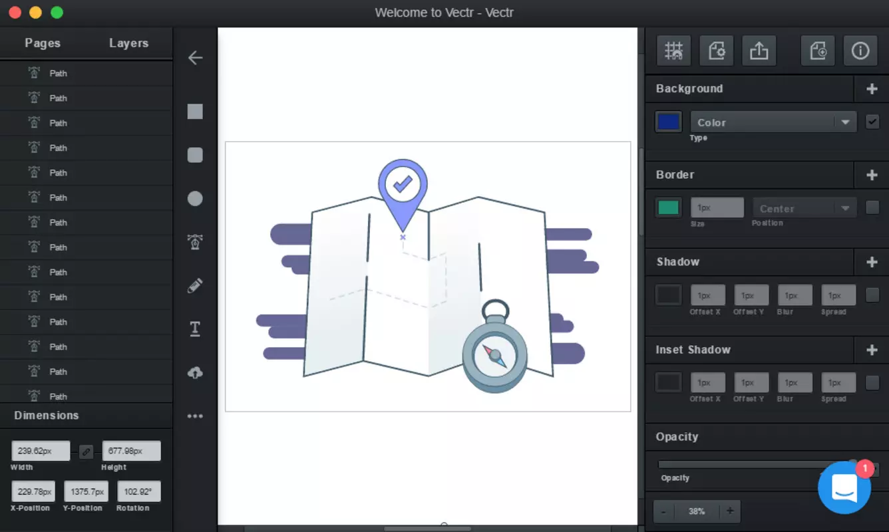Click the Border Size input field

pos(717,207)
